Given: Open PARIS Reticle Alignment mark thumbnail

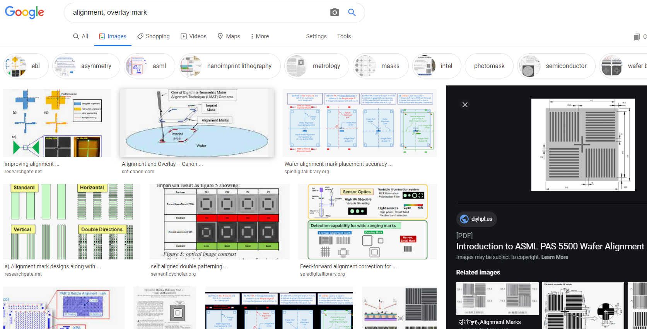Looking at the screenshot, I should 64,308.
